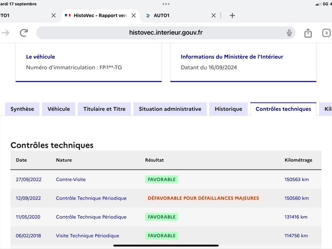The image size is (332, 249).
Task: Select the Contrôles techniques tab
Action: (x=283, y=109)
